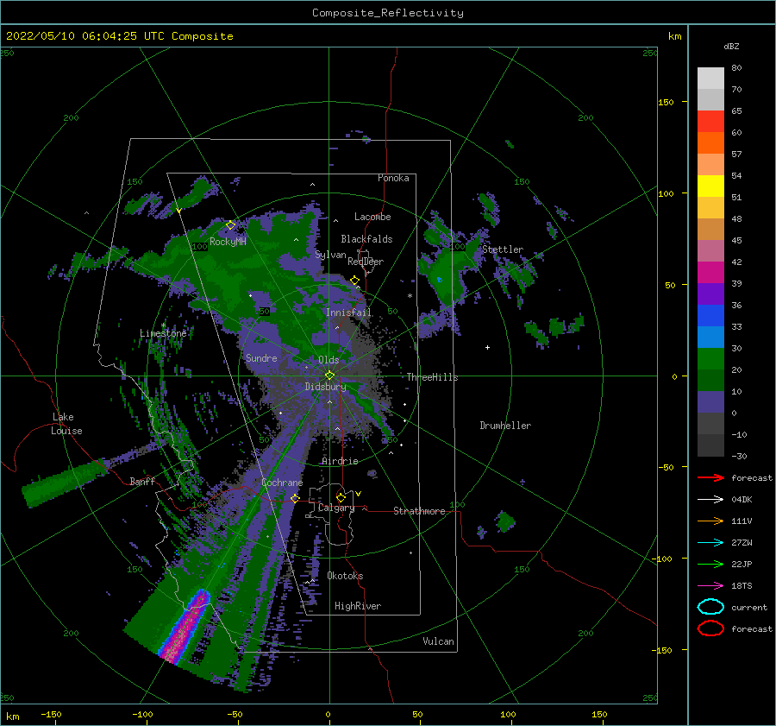Click the Composite_Reflectivity title
The width and height of the screenshot is (776, 726).
click(388, 13)
